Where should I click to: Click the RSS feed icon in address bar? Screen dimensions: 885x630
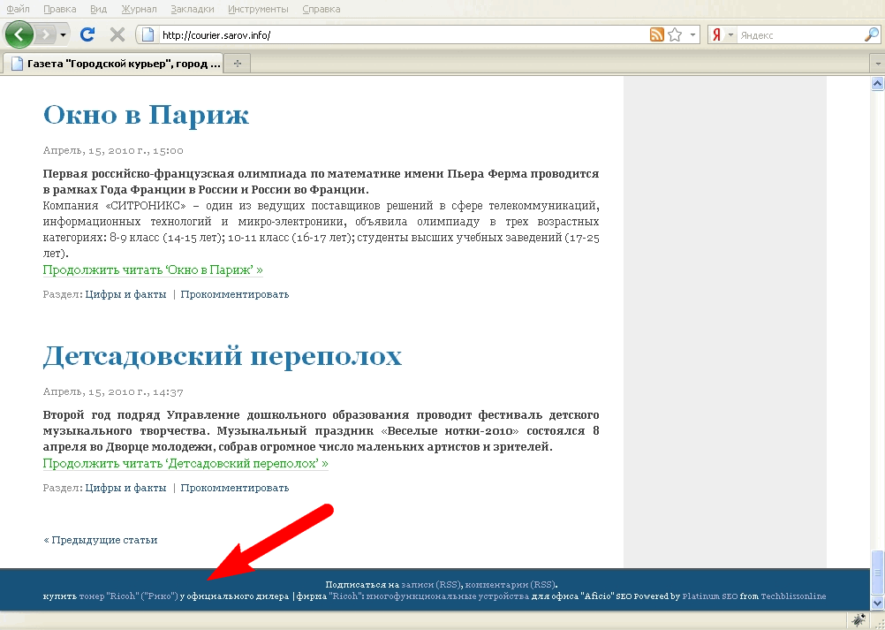coord(656,34)
